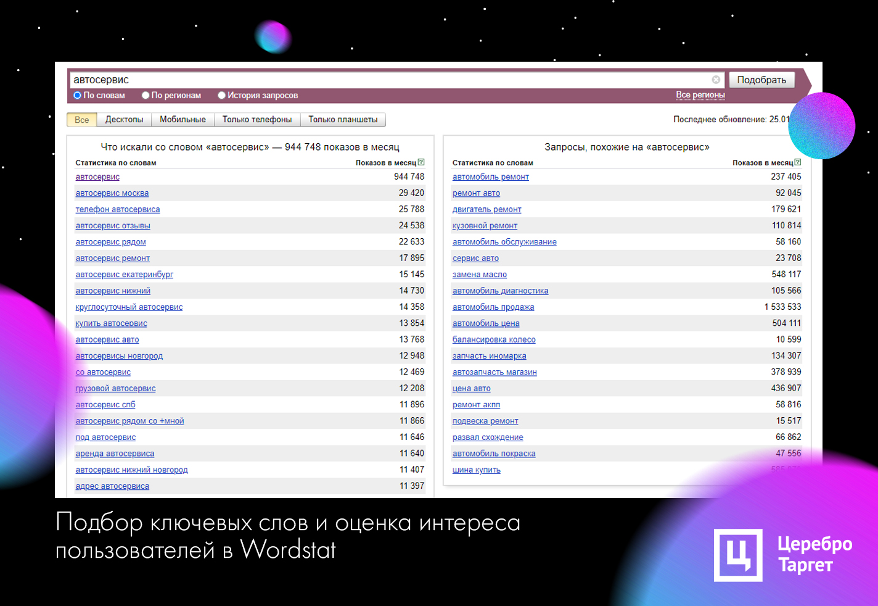Open the 'автозапчасть магазин' similar query
Screen dimensions: 878x606
click(494, 372)
